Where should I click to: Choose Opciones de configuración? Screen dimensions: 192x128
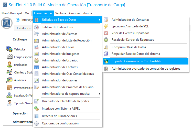pos(60,123)
